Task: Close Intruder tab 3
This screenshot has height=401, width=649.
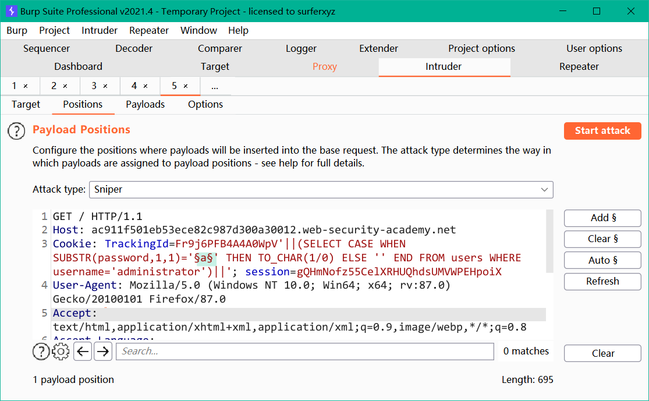Action: [105, 86]
